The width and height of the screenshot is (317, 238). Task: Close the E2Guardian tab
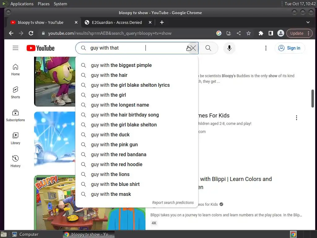click(x=150, y=22)
